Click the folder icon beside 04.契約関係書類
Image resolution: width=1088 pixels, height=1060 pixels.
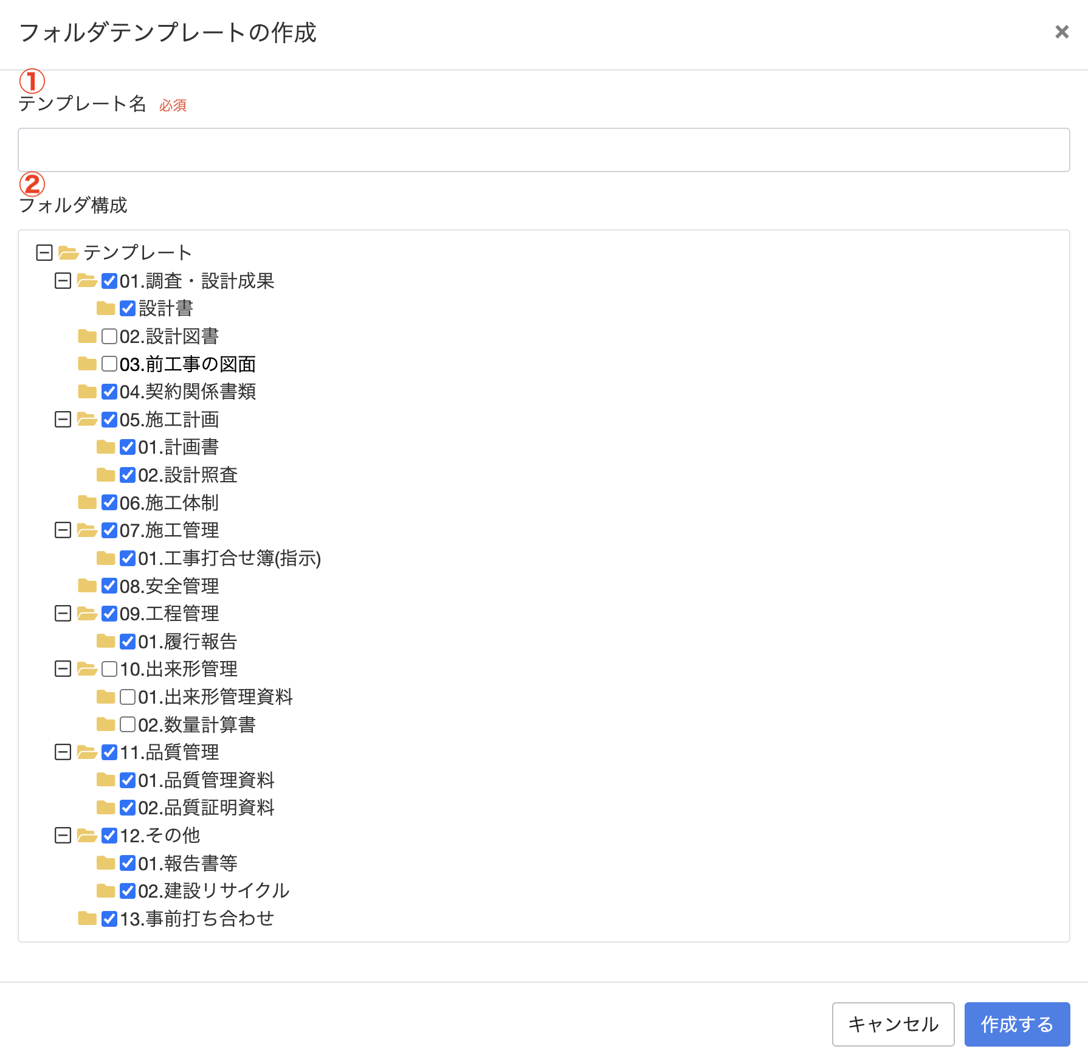pos(88,391)
